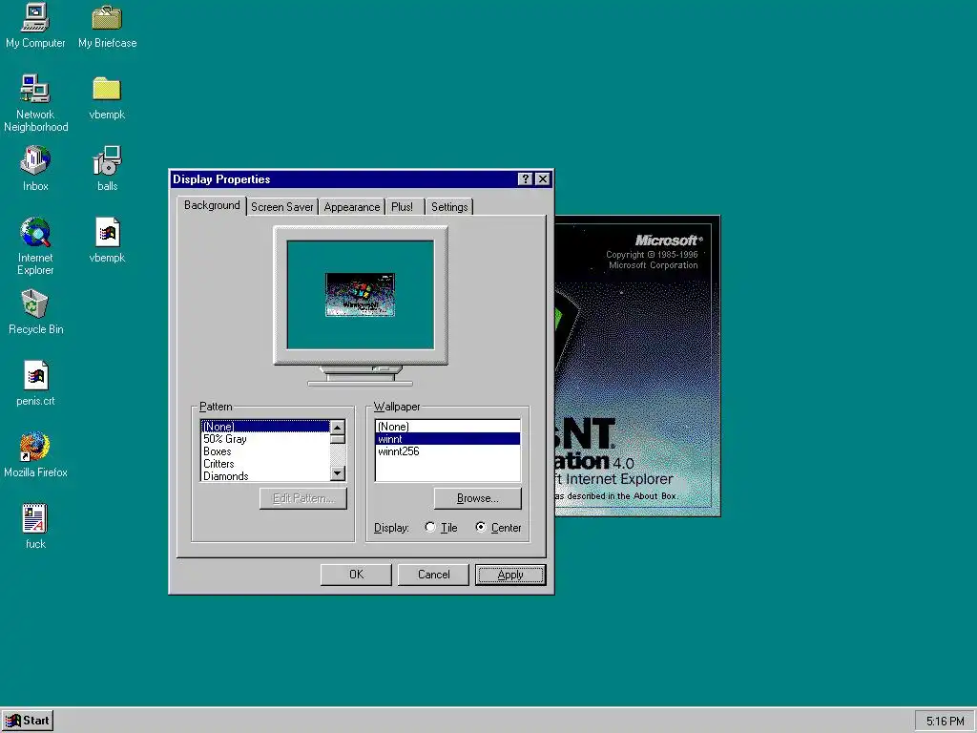This screenshot has width=977, height=733.
Task: Select 50% Gray in the Pattern list
Action: pyautogui.click(x=265, y=439)
